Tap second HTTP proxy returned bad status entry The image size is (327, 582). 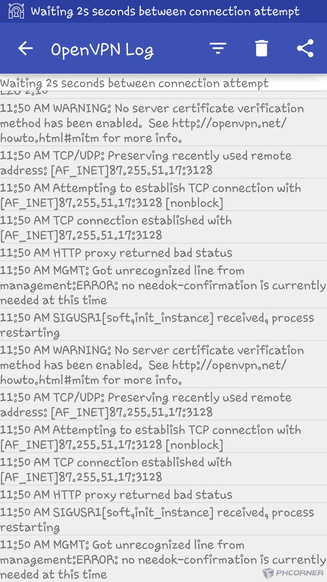click(x=163, y=494)
